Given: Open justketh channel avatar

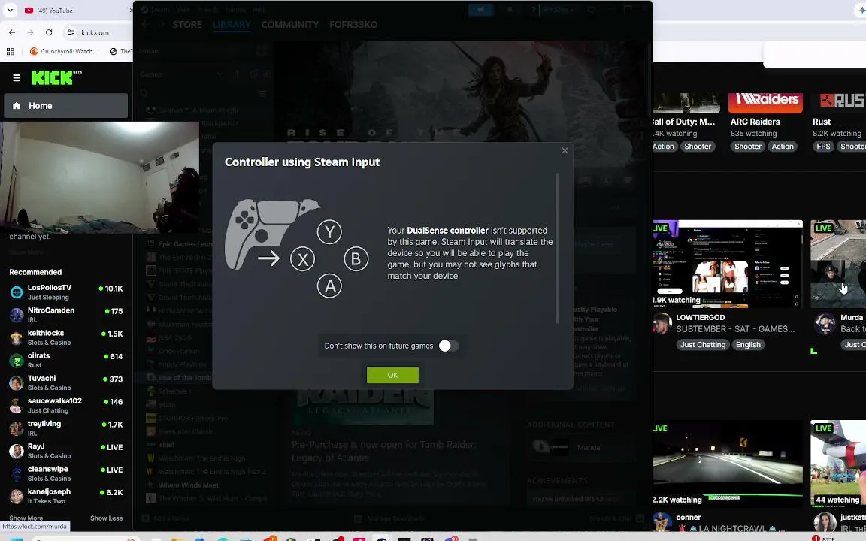Looking at the screenshot, I should click(825, 521).
